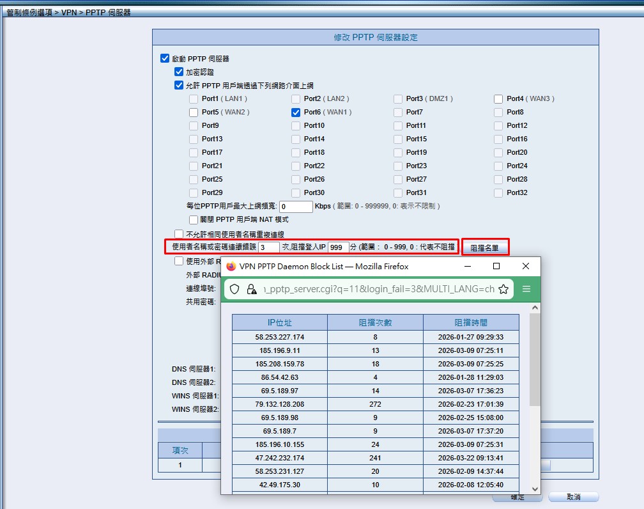This screenshot has height=509, width=644.
Task: Click the tracking protection shield icon
Action: [x=234, y=289]
